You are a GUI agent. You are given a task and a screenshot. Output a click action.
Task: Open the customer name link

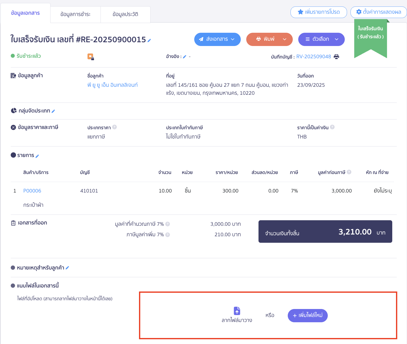[112, 85]
